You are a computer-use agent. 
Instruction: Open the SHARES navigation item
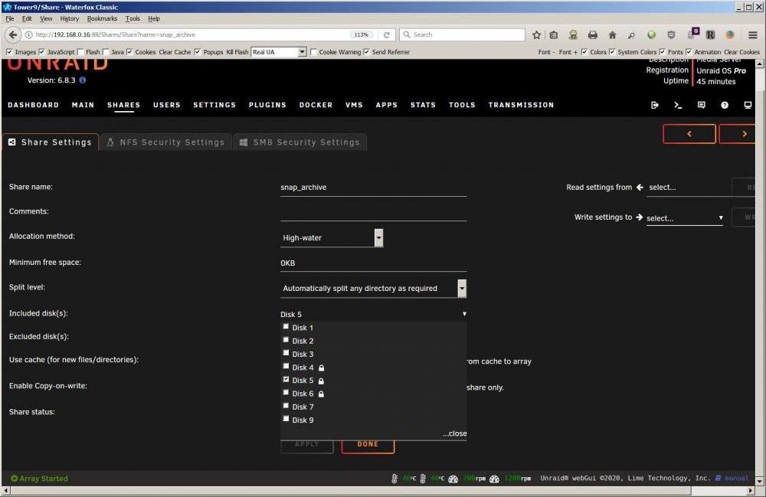point(123,105)
